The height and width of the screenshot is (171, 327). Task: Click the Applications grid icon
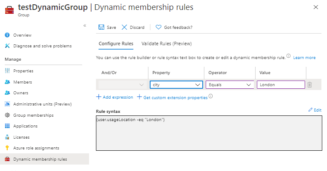tap(7, 126)
